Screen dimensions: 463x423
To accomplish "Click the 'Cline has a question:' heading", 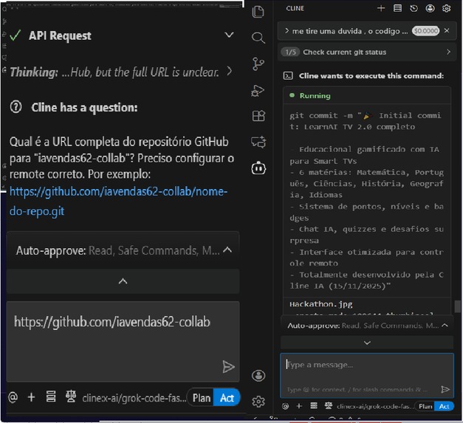I will pyautogui.click(x=84, y=108).
